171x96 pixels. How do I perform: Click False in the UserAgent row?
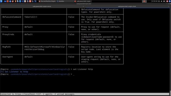[71, 57]
